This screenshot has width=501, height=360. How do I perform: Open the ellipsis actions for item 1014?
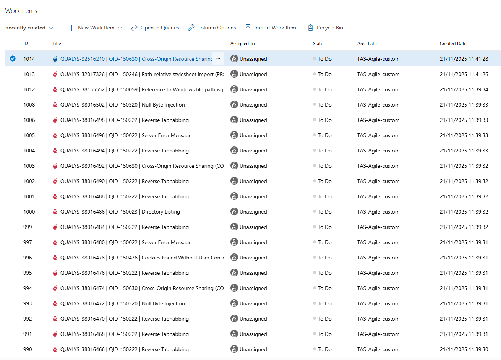(218, 58)
